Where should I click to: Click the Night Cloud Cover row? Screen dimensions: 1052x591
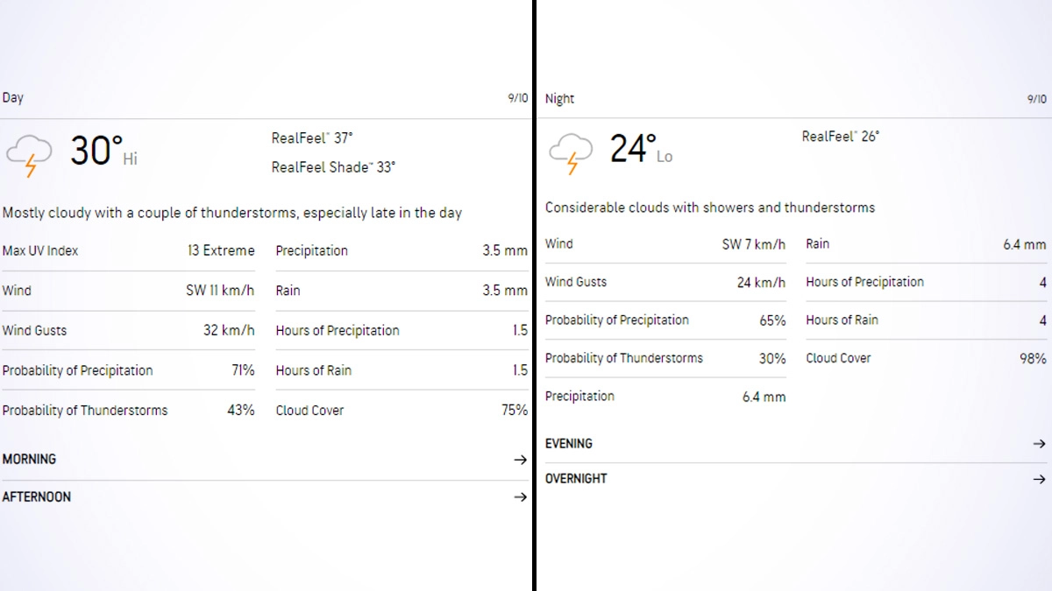925,358
